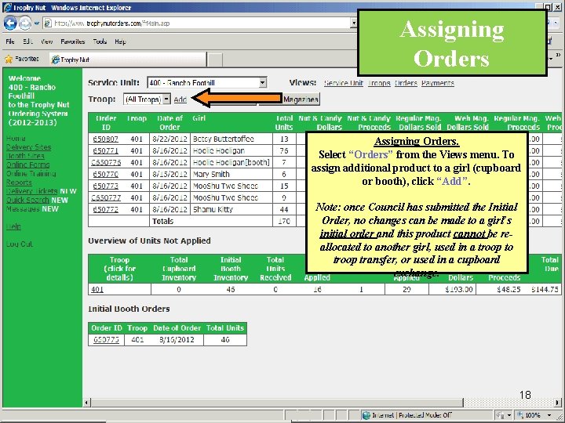Open order 650770 link
Viewport: 565px width, 423px height.
click(x=106, y=174)
